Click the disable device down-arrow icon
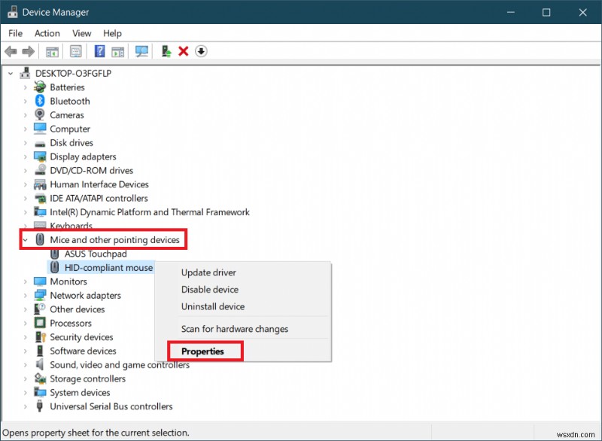The height and width of the screenshot is (441, 602). click(201, 51)
